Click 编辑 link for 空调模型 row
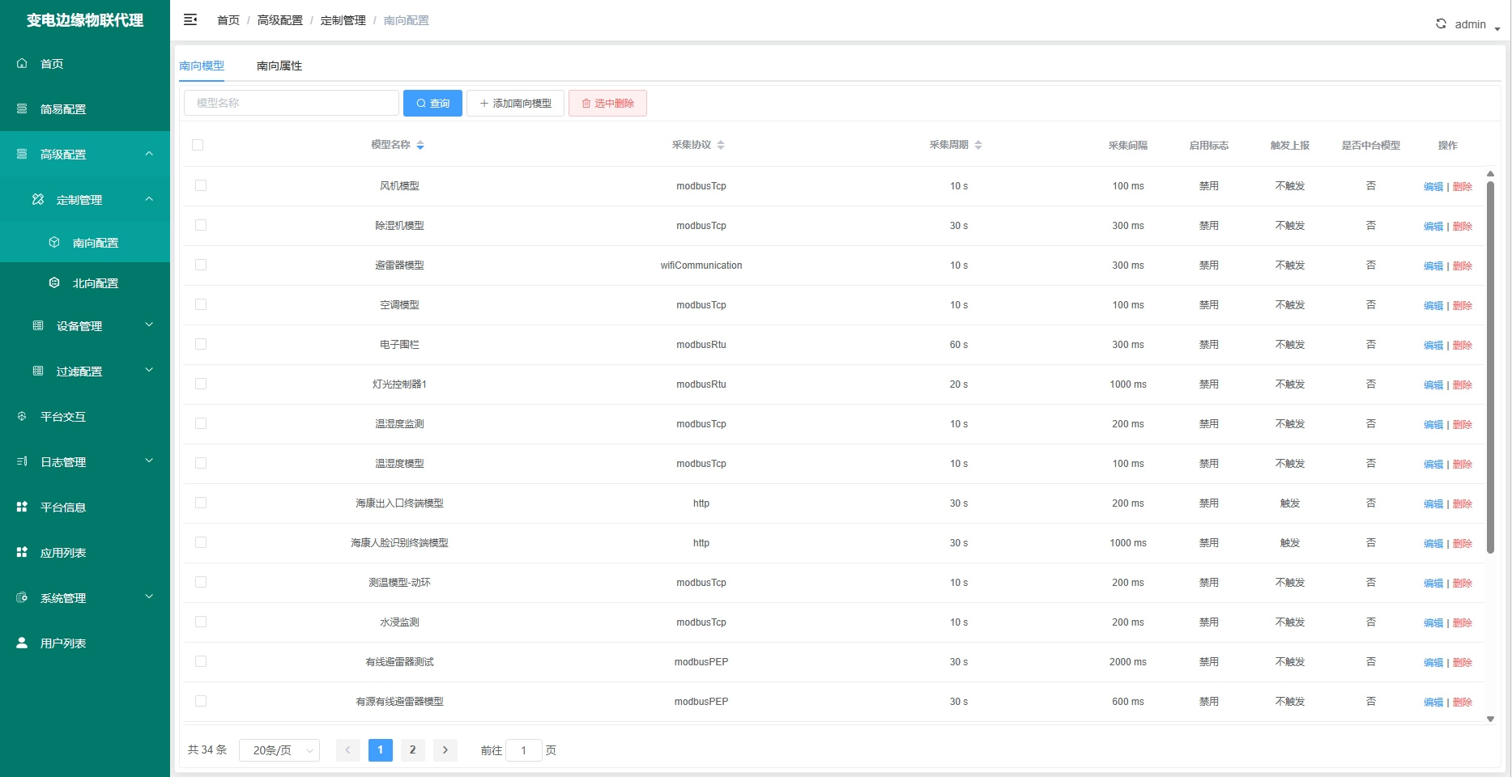The width and height of the screenshot is (1512, 777). click(x=1433, y=306)
